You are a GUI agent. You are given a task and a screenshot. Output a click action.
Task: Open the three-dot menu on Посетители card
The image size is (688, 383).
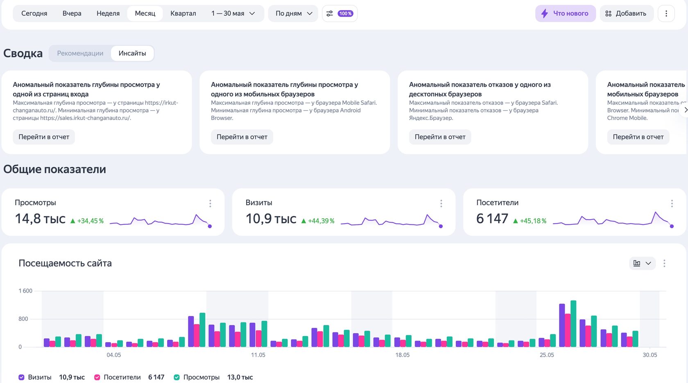(672, 203)
